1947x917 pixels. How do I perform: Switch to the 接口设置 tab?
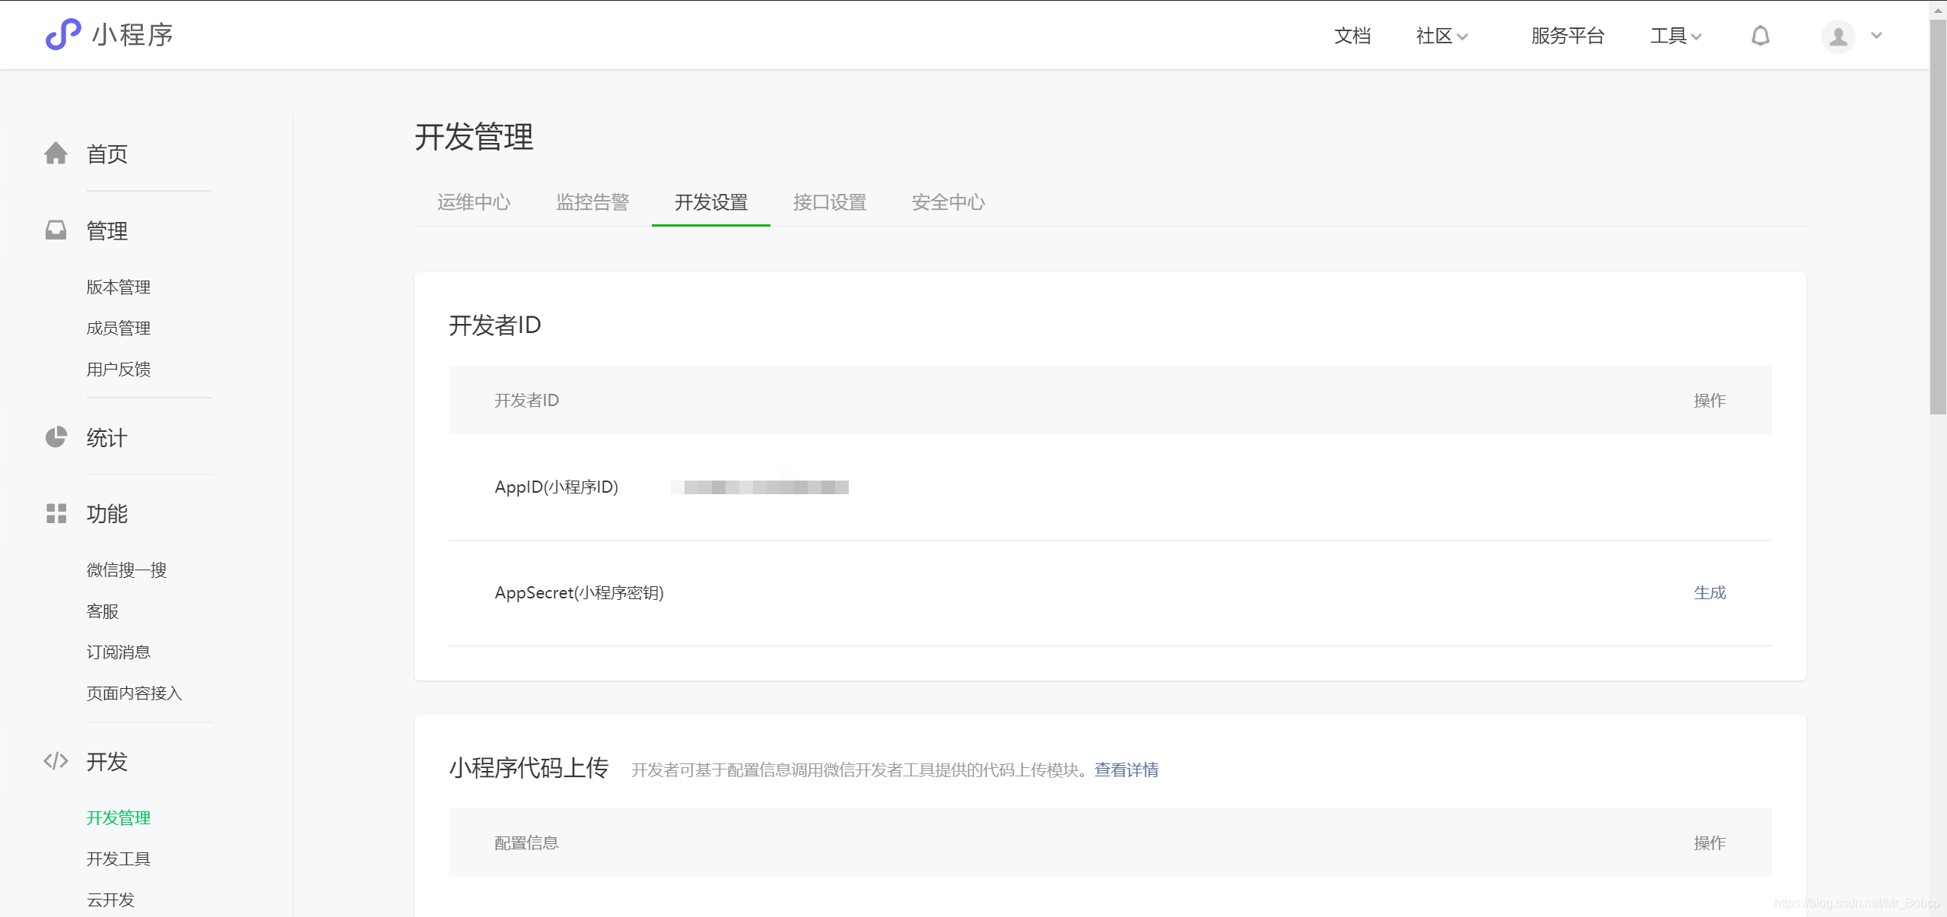coord(830,202)
